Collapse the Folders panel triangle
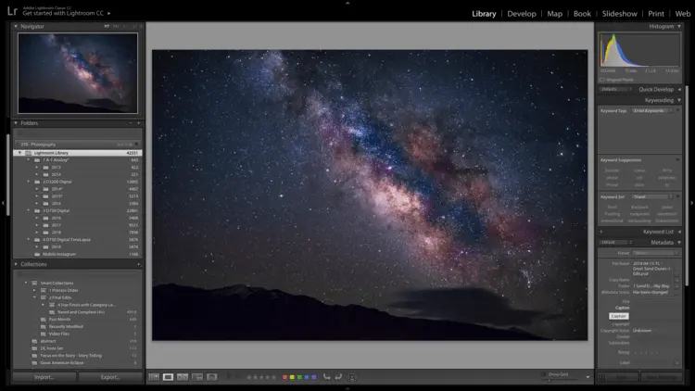 coord(16,123)
